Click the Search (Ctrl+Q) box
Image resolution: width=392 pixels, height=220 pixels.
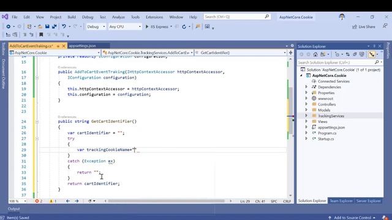[237, 16]
